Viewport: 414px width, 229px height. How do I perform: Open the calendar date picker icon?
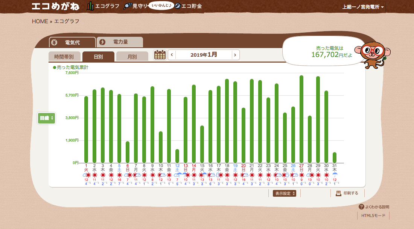click(160, 55)
